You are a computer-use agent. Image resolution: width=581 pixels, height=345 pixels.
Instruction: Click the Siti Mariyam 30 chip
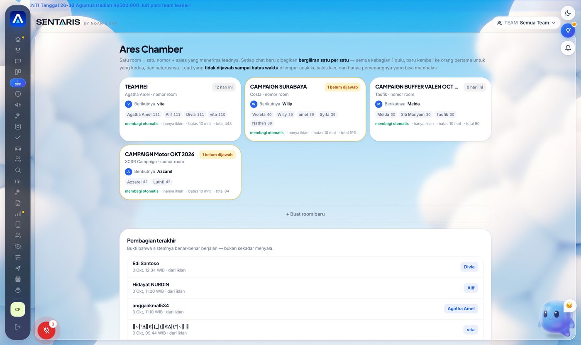click(415, 115)
